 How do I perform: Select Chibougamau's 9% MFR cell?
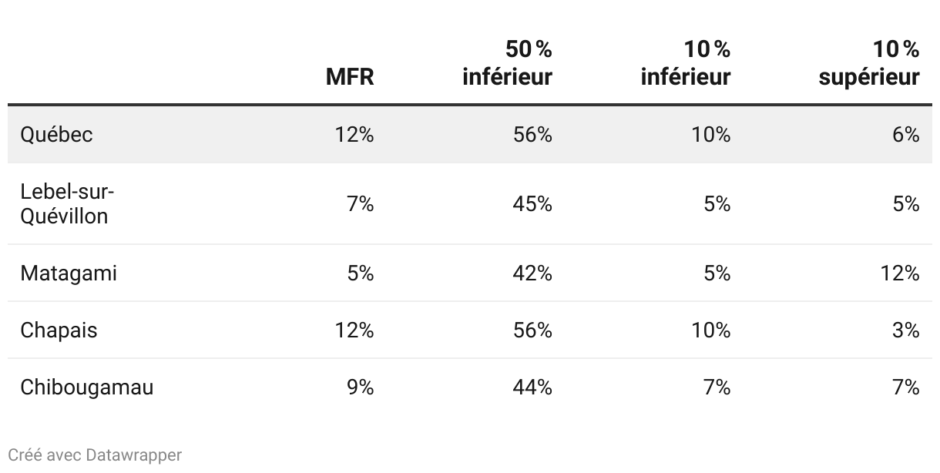click(x=361, y=387)
